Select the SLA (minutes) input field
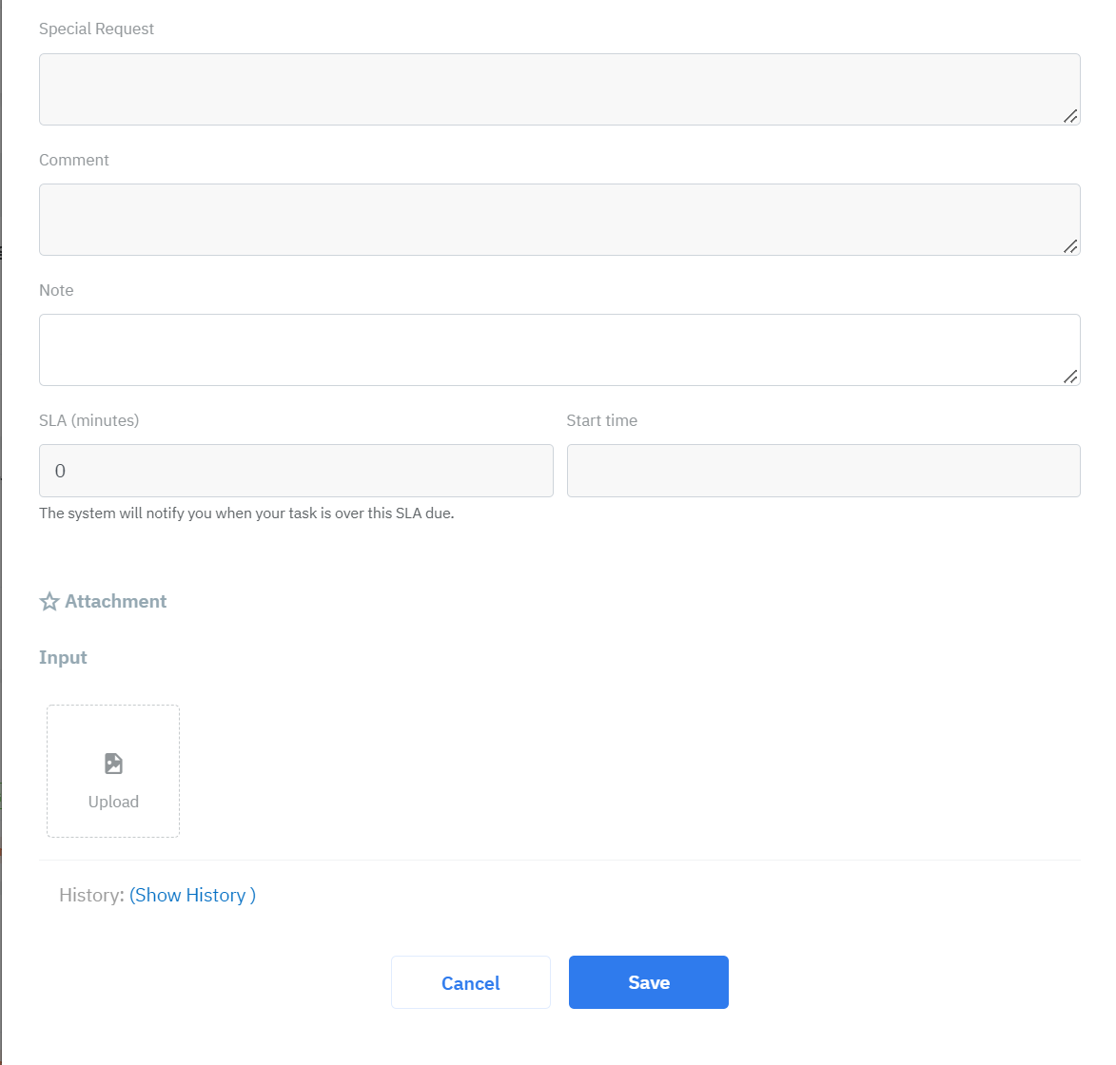This screenshot has height=1065, width=1116. [x=296, y=471]
